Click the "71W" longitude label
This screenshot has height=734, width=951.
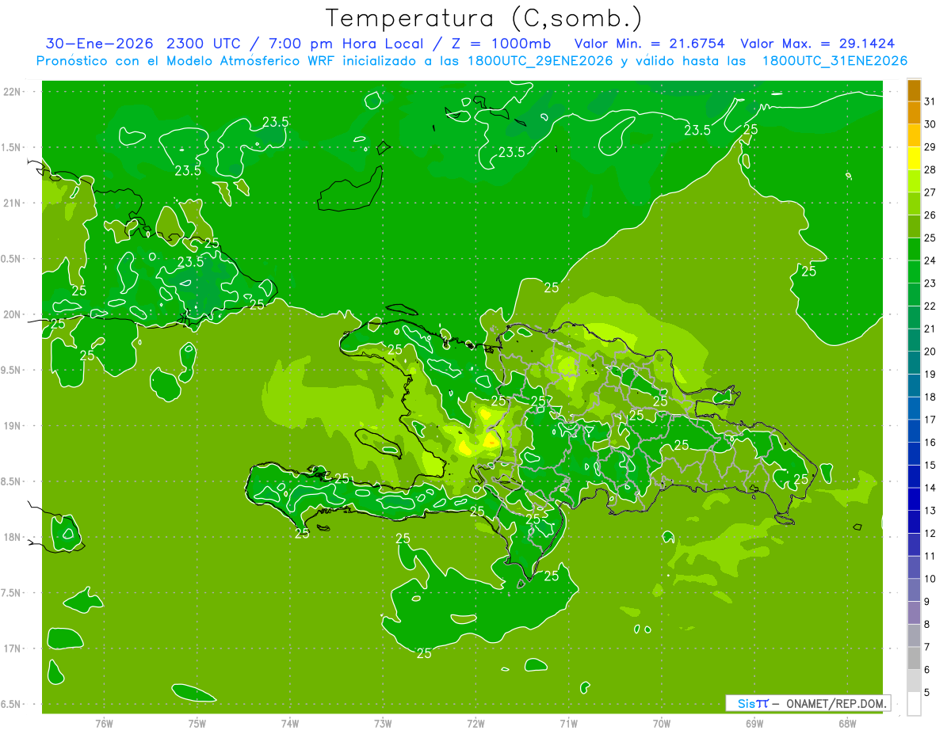pos(568,724)
